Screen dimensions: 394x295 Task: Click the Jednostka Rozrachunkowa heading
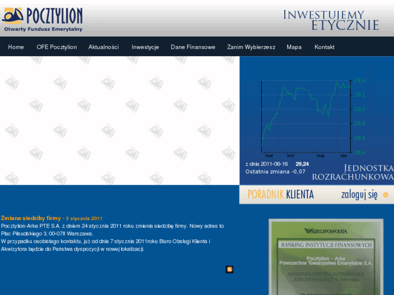click(353, 172)
